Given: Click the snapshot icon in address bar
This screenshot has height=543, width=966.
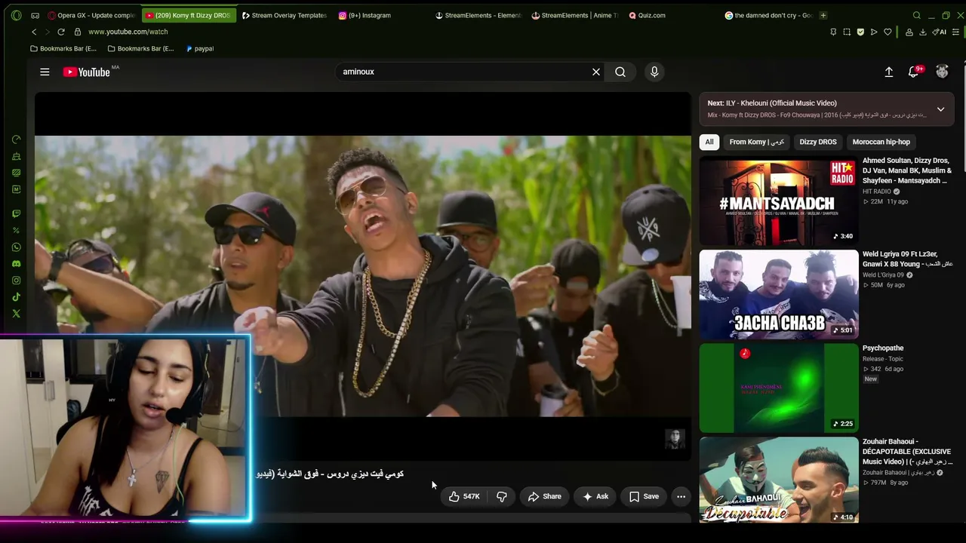Looking at the screenshot, I should (x=847, y=32).
